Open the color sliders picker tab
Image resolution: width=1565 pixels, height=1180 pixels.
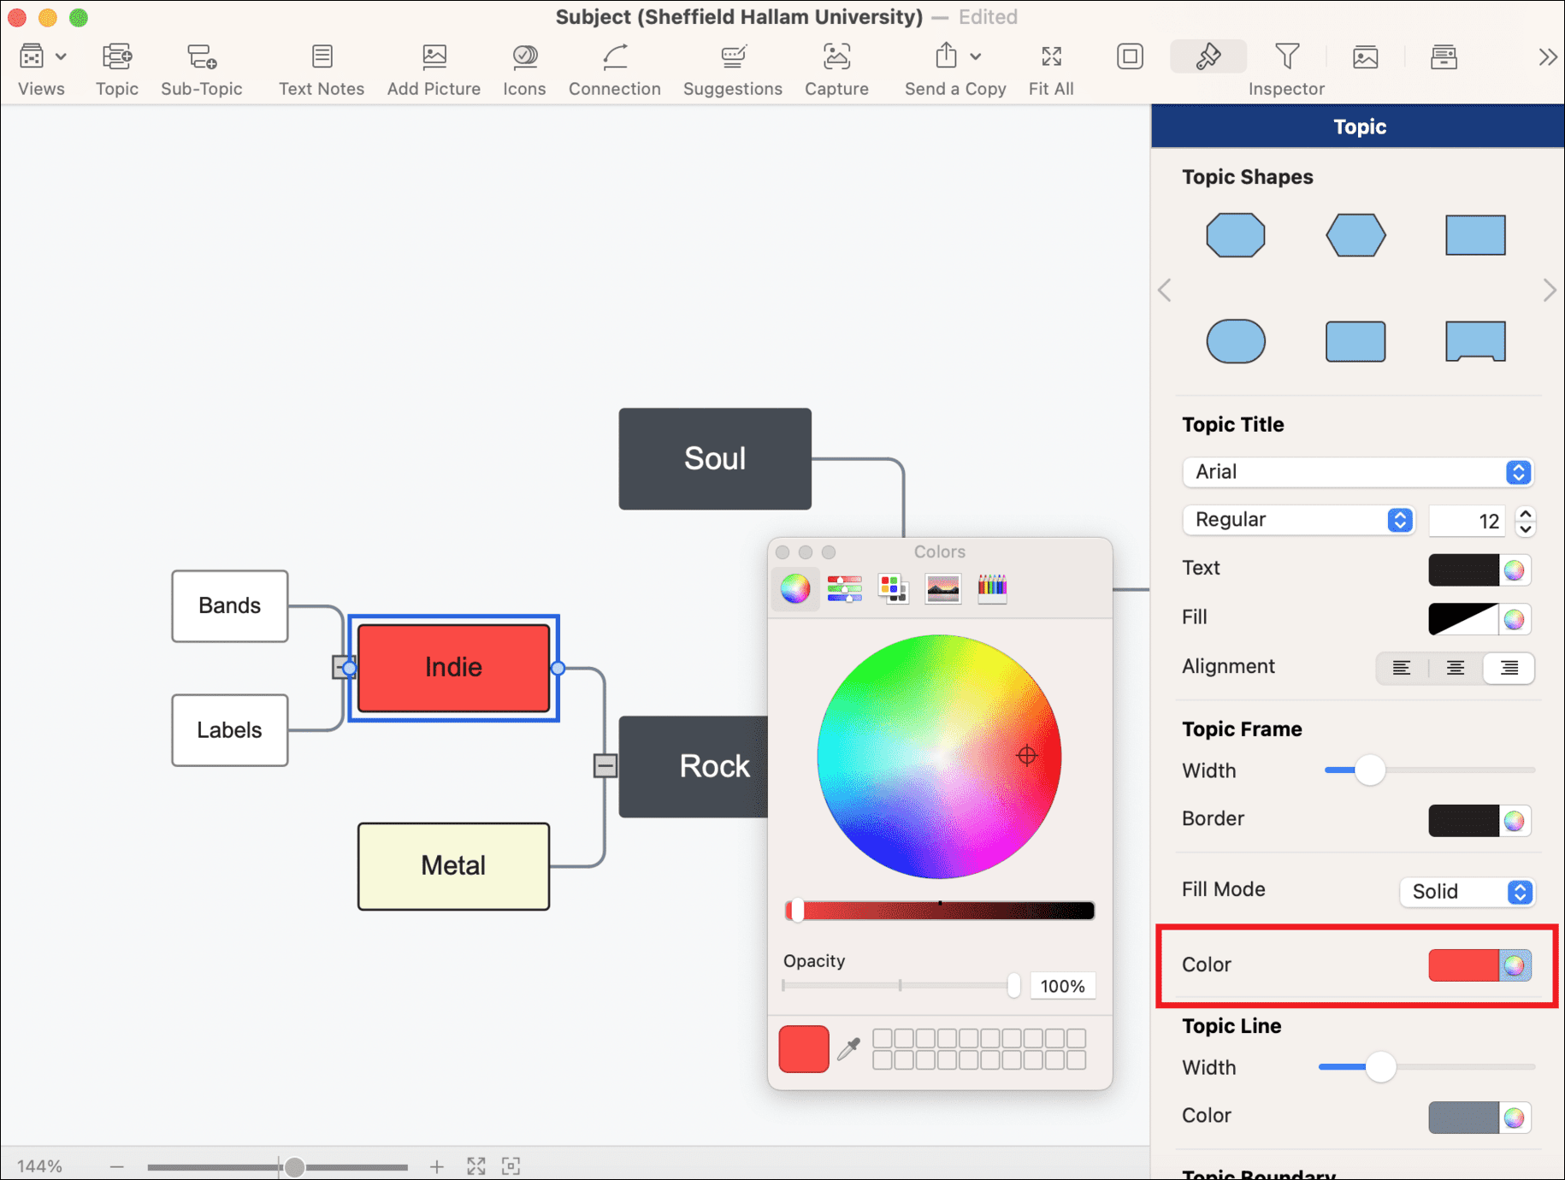tap(844, 588)
